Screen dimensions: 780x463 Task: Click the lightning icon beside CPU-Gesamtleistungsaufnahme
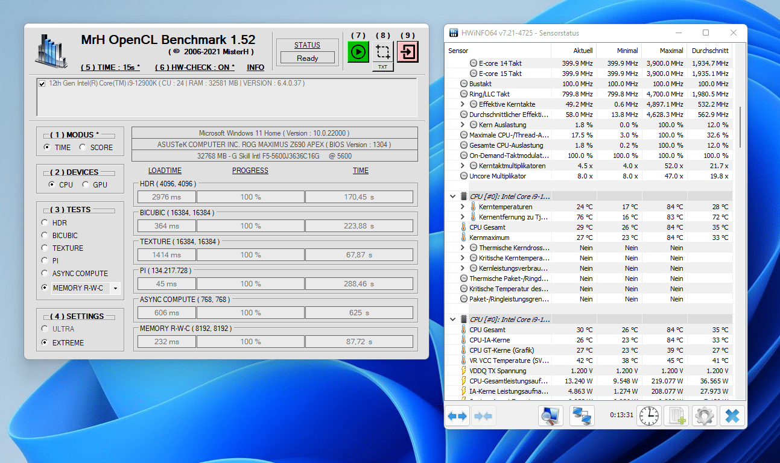tap(464, 381)
